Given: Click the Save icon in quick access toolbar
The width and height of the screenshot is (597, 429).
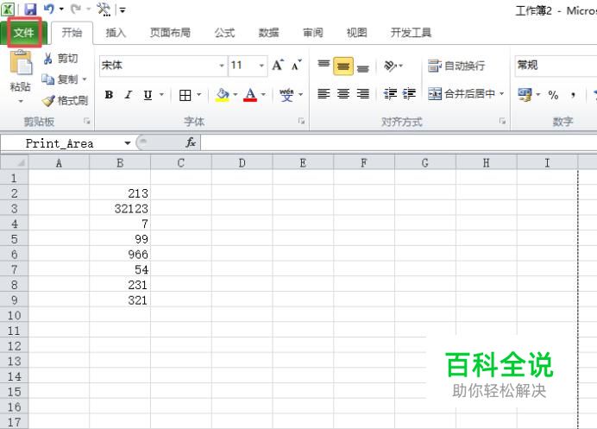Looking at the screenshot, I should coord(30,9).
